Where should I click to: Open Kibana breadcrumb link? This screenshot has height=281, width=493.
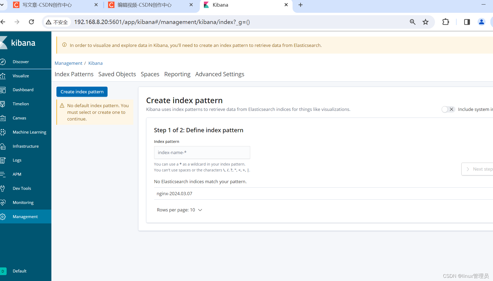pyautogui.click(x=95, y=63)
